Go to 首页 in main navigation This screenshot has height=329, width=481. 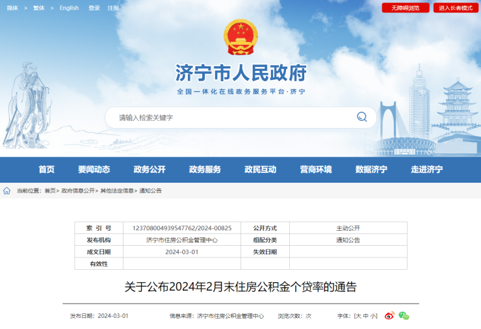(x=46, y=170)
